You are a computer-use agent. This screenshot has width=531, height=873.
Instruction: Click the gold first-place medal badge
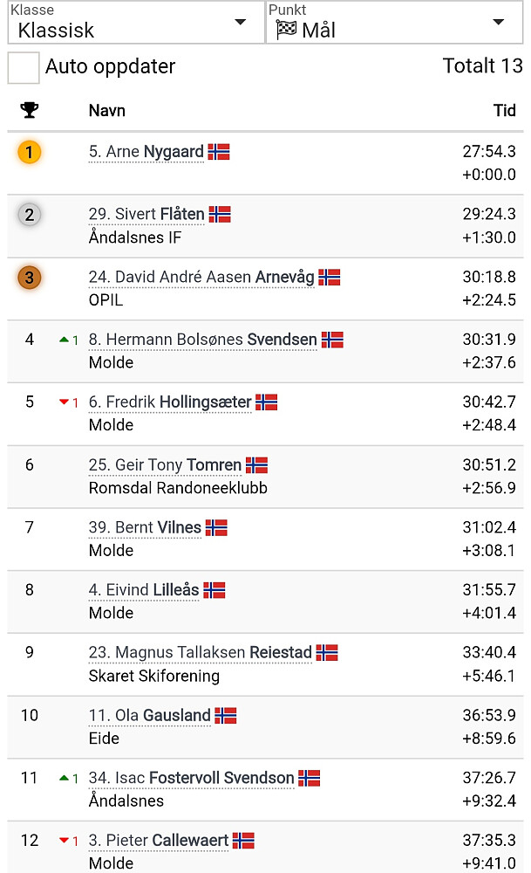tap(30, 153)
